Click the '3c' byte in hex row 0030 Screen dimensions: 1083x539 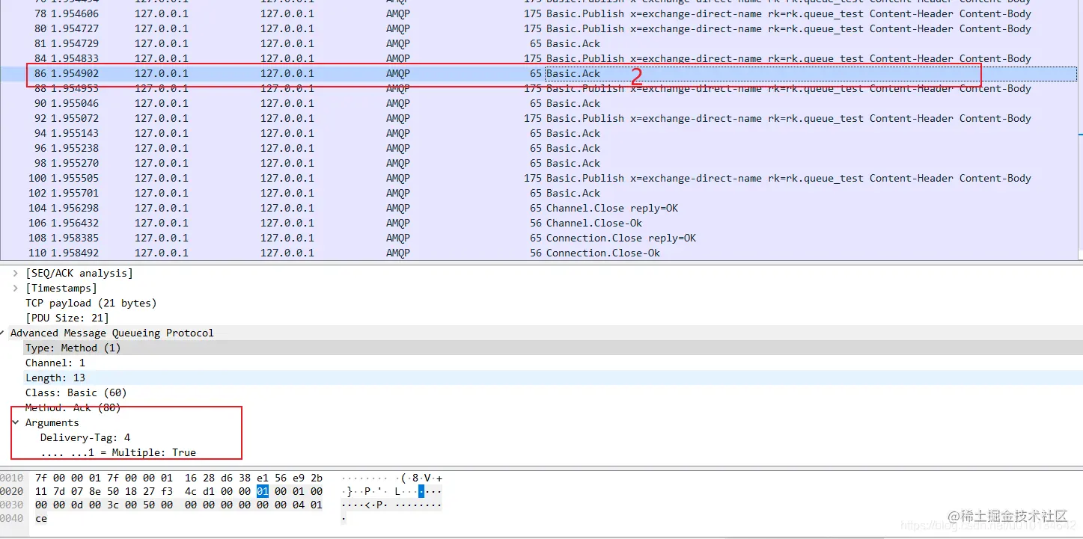tap(113, 505)
